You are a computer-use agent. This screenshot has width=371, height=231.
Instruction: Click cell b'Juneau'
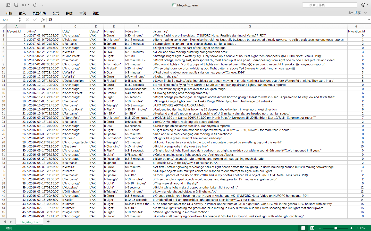75,138
